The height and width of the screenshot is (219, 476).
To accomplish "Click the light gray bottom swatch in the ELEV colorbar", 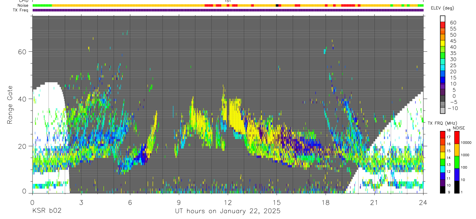I will point(443,110).
